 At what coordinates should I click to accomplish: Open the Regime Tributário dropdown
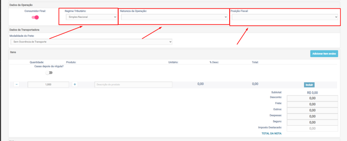[x=91, y=17]
